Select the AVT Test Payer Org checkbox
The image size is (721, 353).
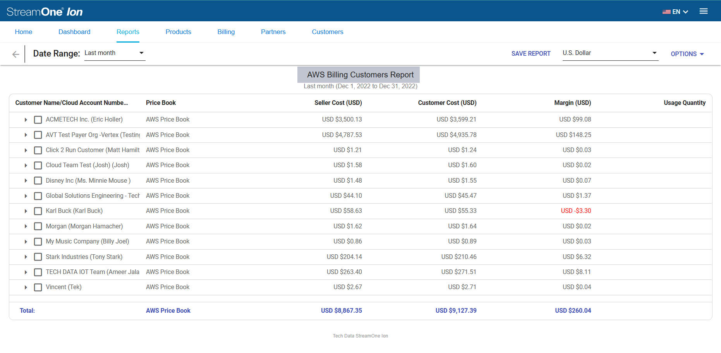(x=38, y=135)
